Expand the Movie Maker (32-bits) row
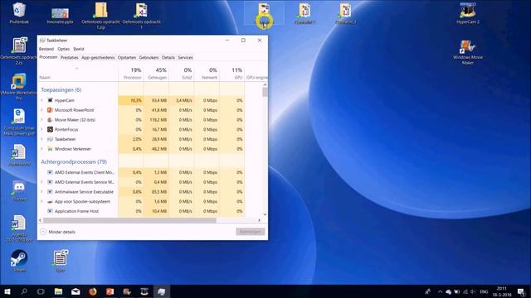This screenshot has width=531, height=298. pos(42,120)
